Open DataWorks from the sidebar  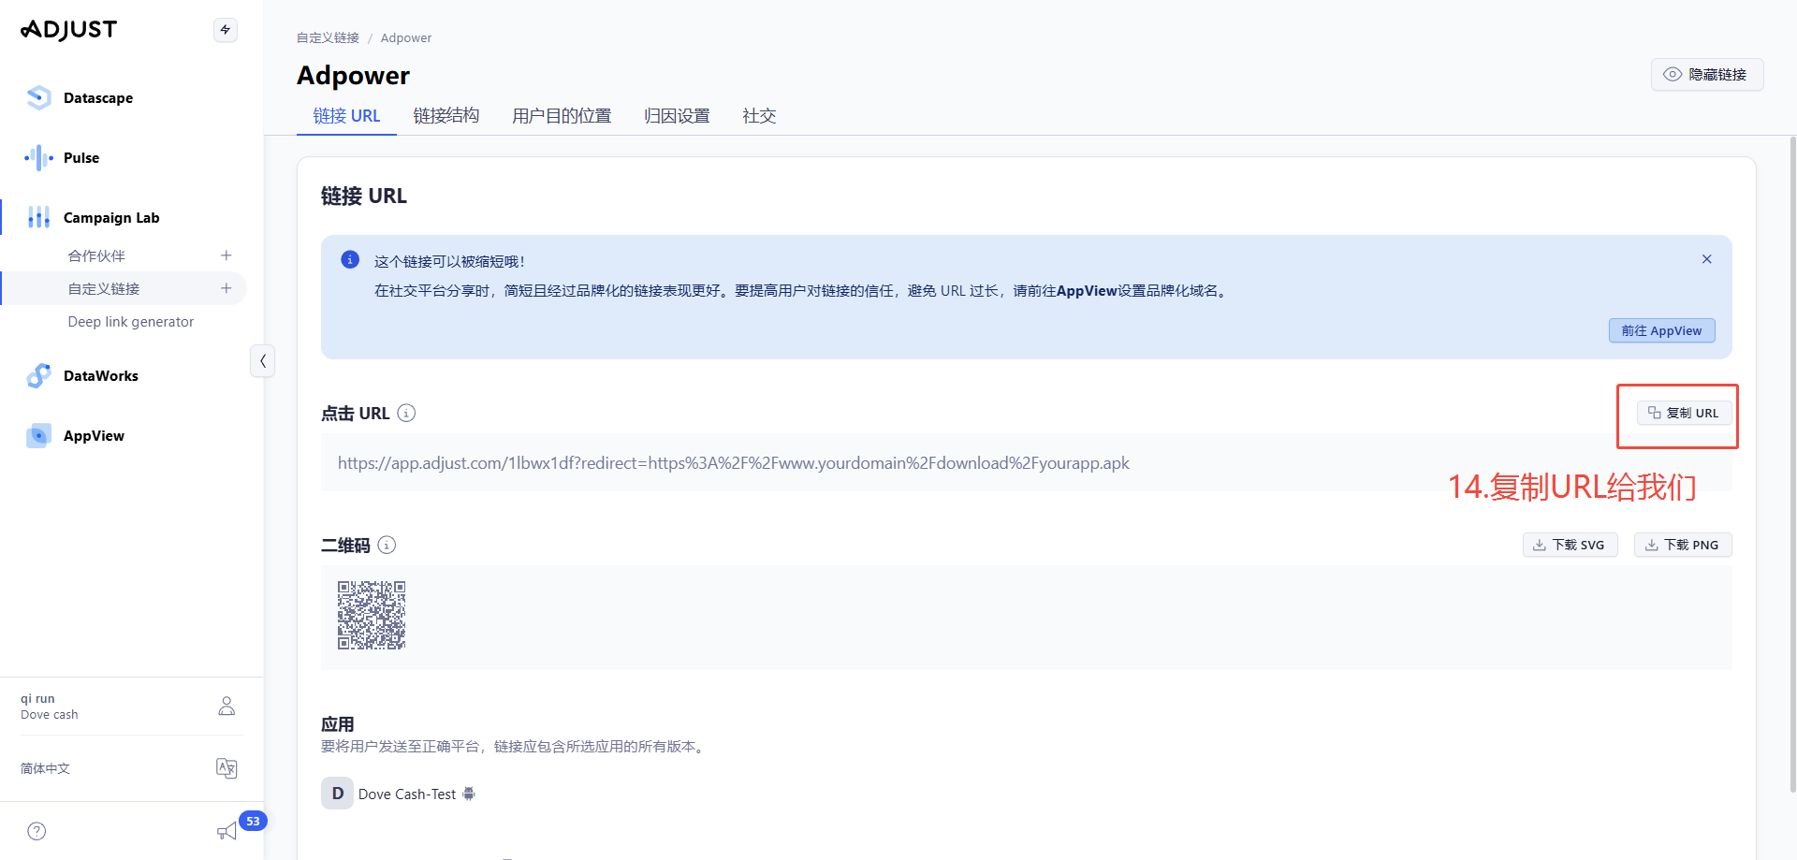[101, 376]
